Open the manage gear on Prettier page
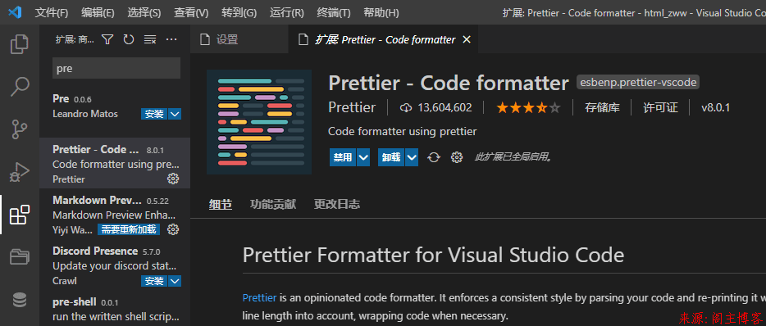This screenshot has width=766, height=326. (x=457, y=157)
